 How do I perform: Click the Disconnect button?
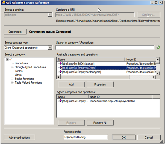[x=15, y=32]
